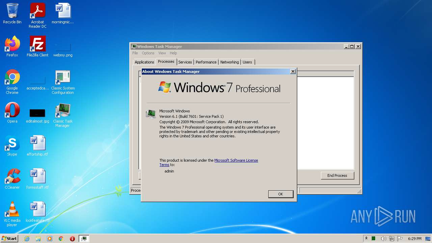Launch Opera from the desktop
This screenshot has width=432, height=243.
click(12, 113)
